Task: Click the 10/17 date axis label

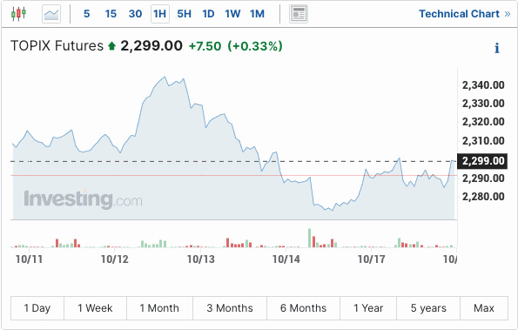Action: (372, 259)
